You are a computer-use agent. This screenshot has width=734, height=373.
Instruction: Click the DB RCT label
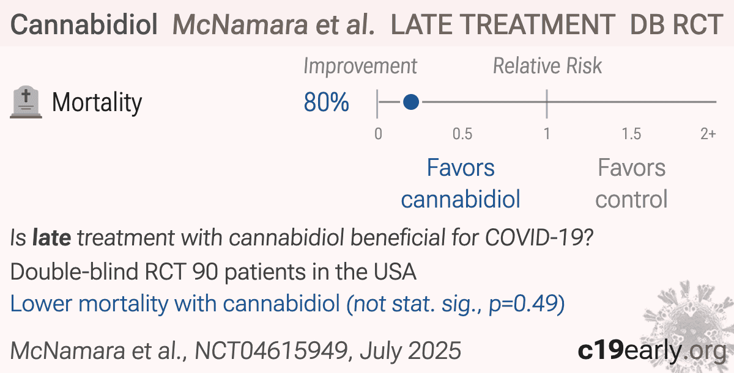tap(675, 24)
